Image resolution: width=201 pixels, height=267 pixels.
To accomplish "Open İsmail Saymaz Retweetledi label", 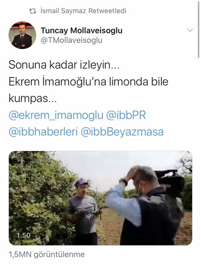I will coord(84,11).
